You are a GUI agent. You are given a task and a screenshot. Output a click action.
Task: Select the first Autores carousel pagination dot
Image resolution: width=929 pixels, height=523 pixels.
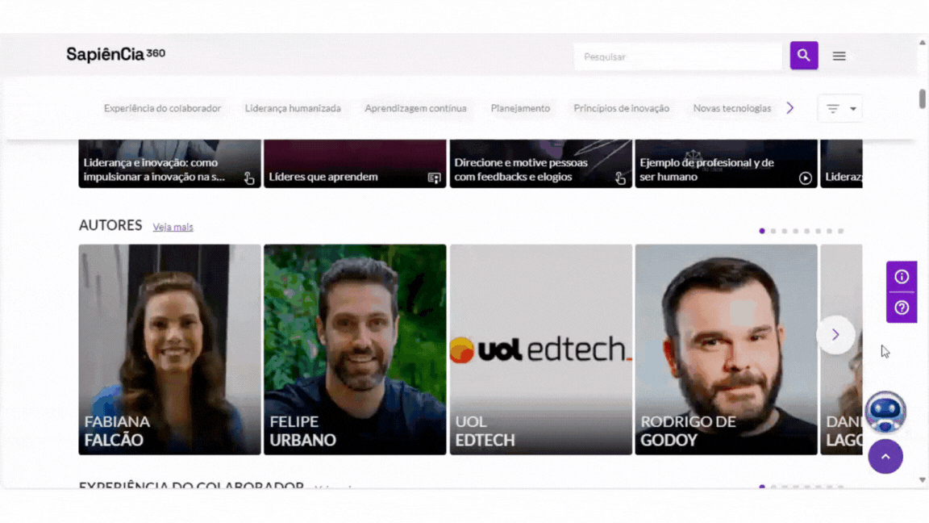(762, 231)
